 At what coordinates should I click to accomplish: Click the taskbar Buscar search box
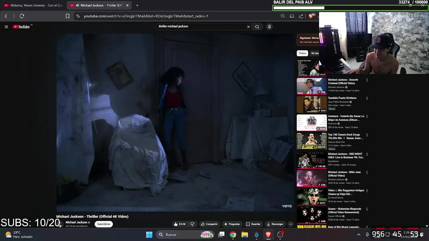click(186, 235)
